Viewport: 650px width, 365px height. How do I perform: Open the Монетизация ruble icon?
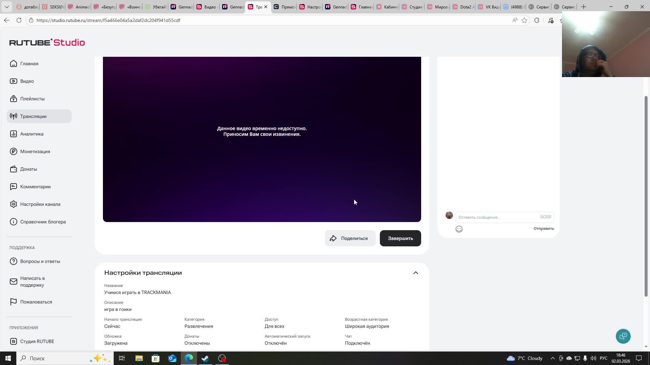point(14,151)
